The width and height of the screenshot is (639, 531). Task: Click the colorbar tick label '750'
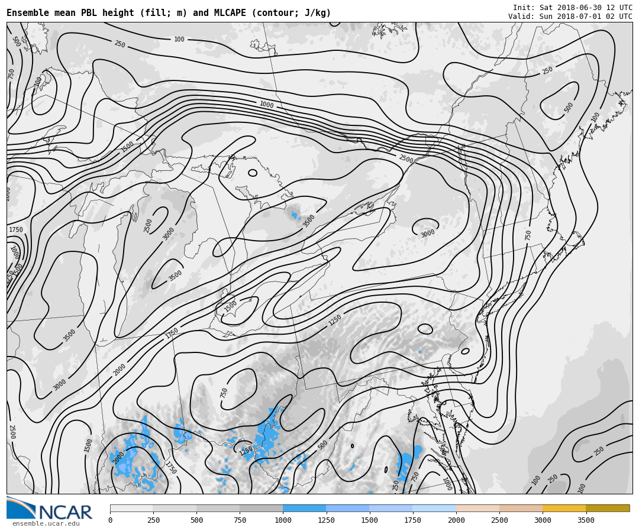coord(240,520)
